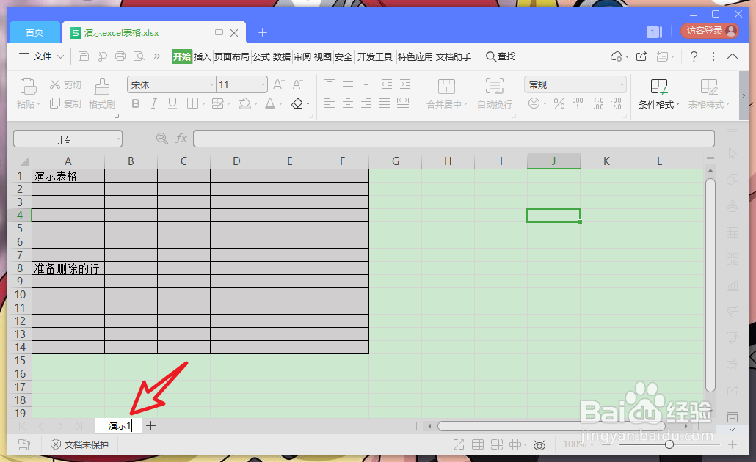Viewport: 756px width, 462px height.
Task: Click the fill color bucket icon
Action: pyautogui.click(x=245, y=103)
